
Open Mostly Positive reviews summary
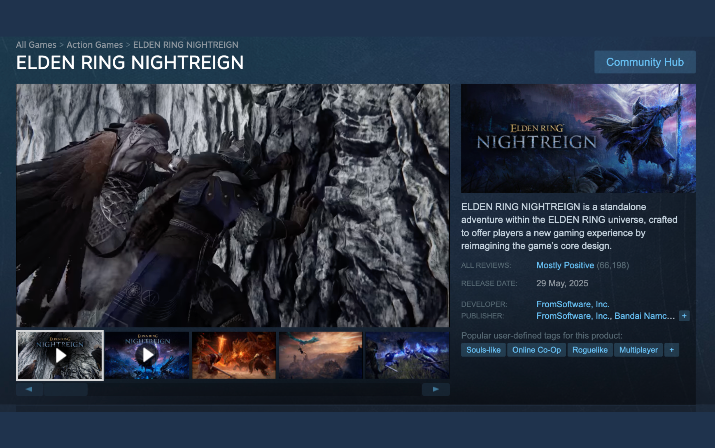[565, 265]
